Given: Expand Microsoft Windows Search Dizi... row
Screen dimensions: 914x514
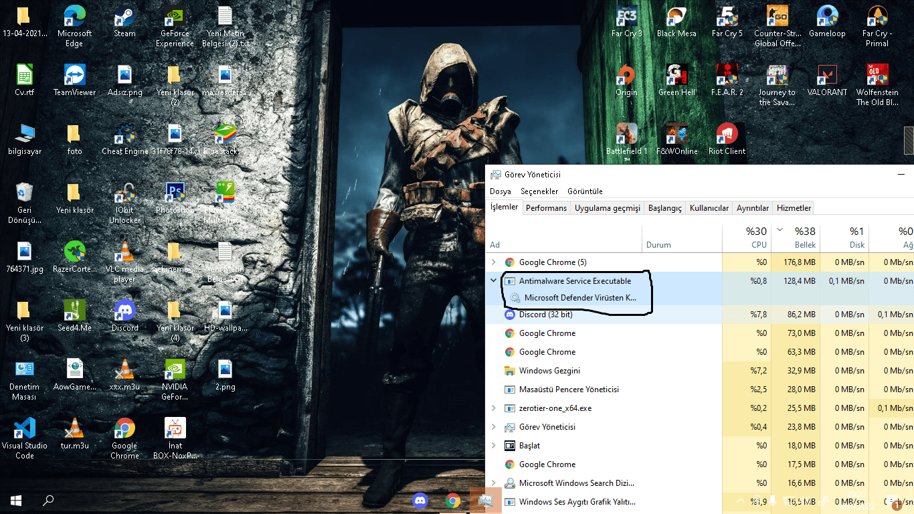Looking at the screenshot, I should click(x=494, y=483).
